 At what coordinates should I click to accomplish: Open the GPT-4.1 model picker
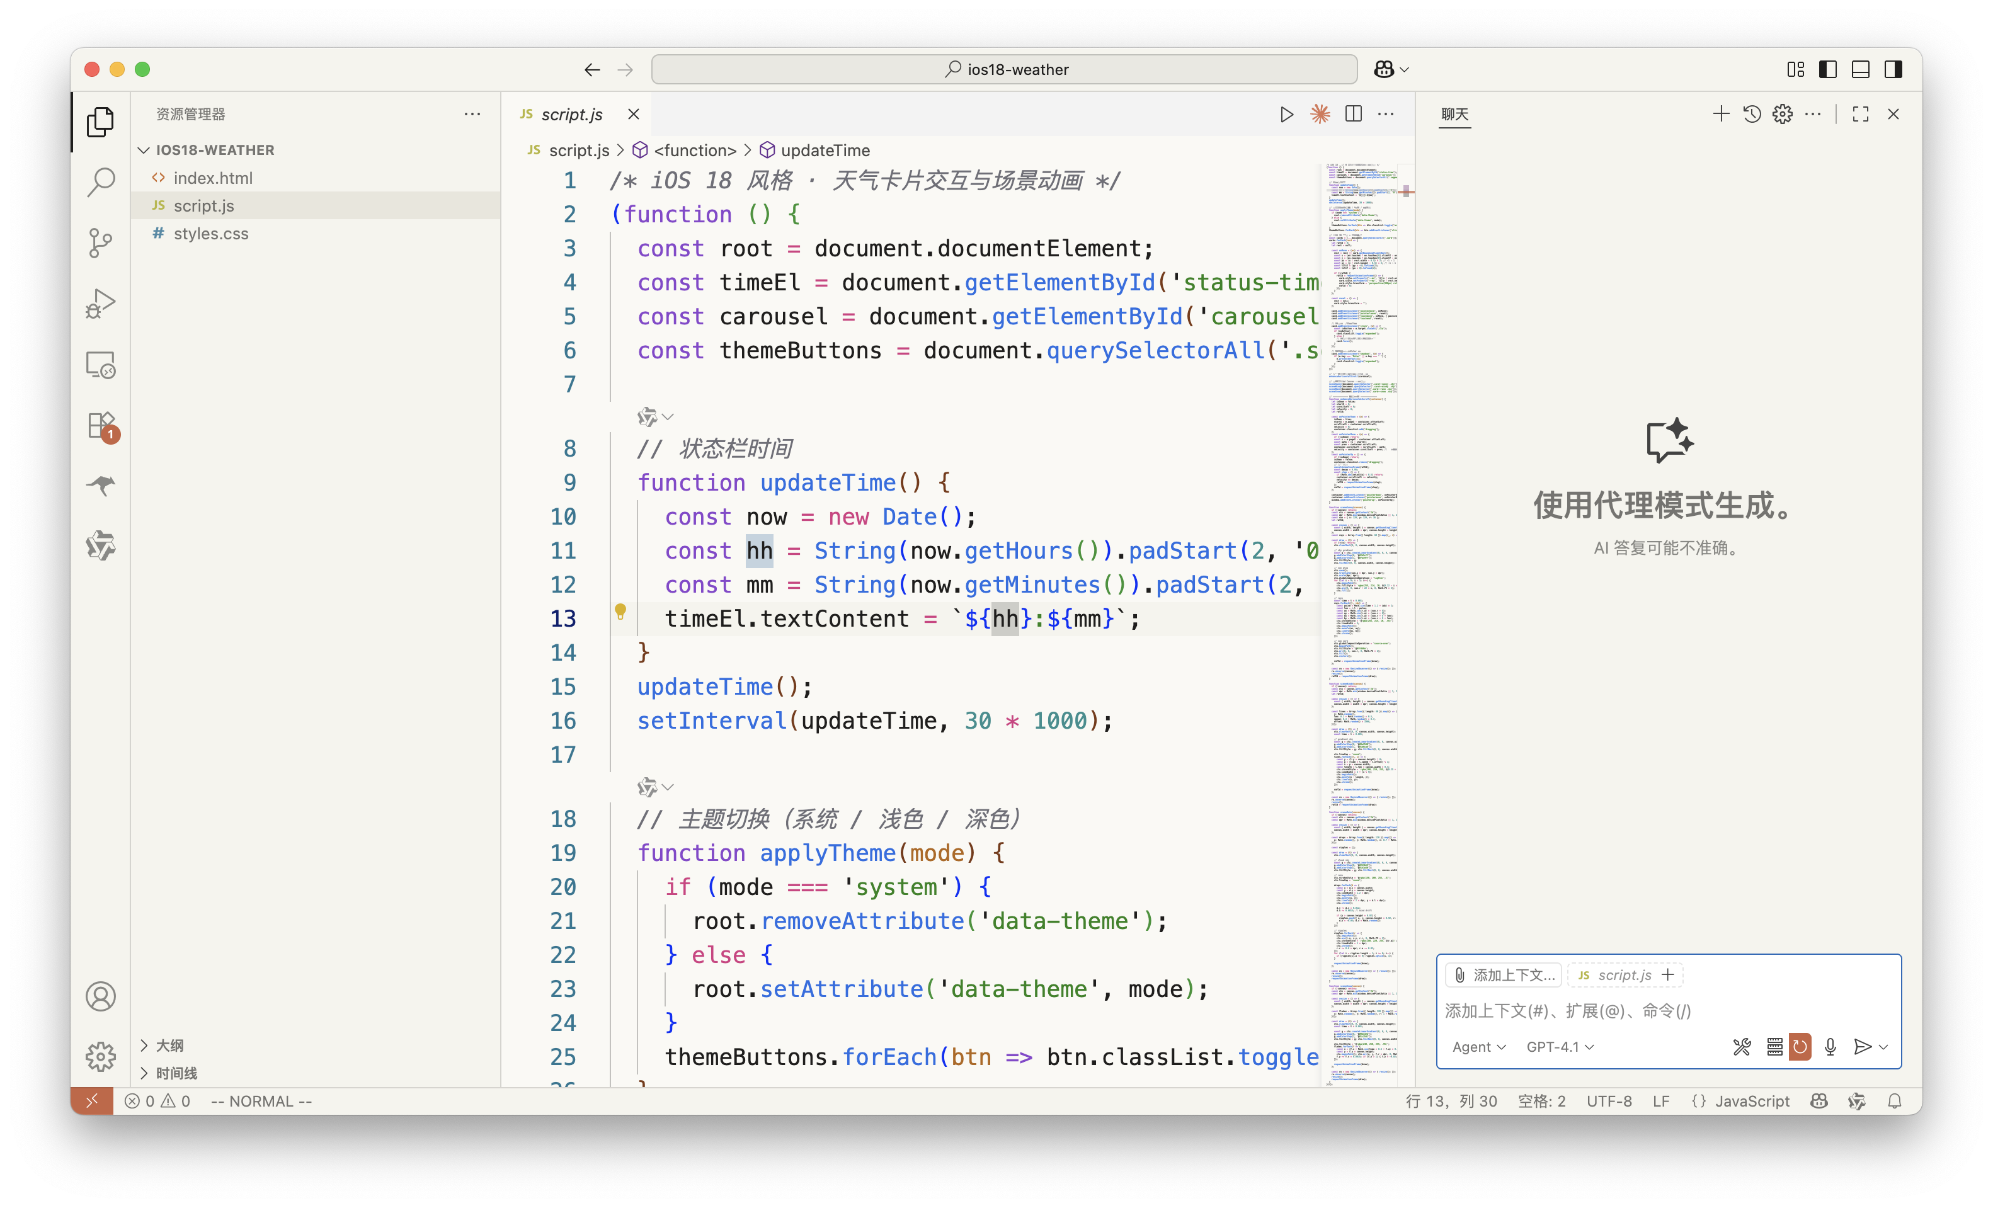1560,1047
